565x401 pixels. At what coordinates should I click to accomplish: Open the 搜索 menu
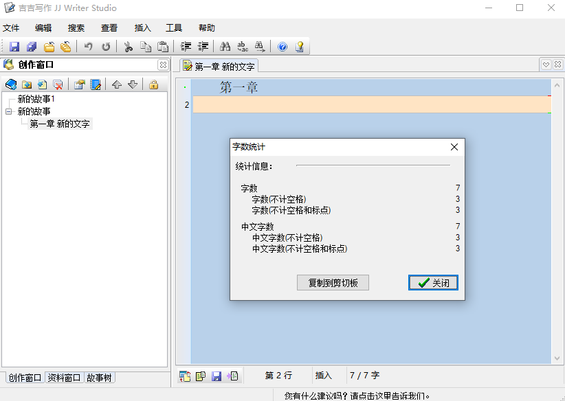76,27
